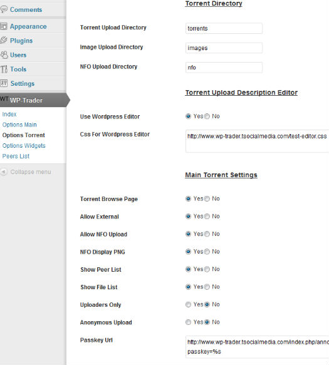
Task: Click the Plugins plug icon
Action: click(4, 40)
